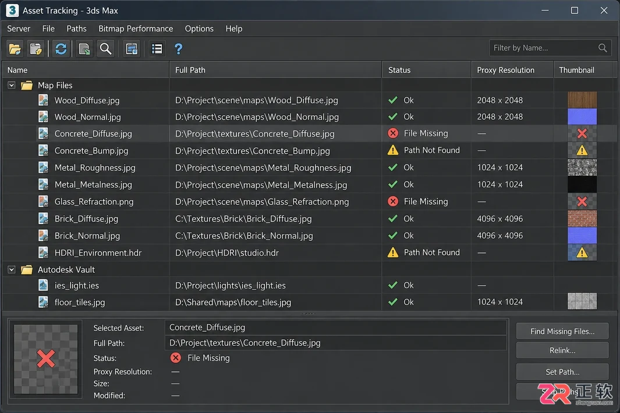Screen dimensions: 620x413
Task: Click the Set Path button
Action: [562, 372]
